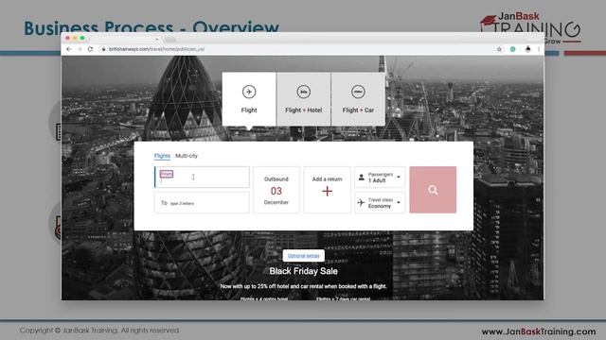Reload the page with the refresh icon
606x340 pixels.
91,49
